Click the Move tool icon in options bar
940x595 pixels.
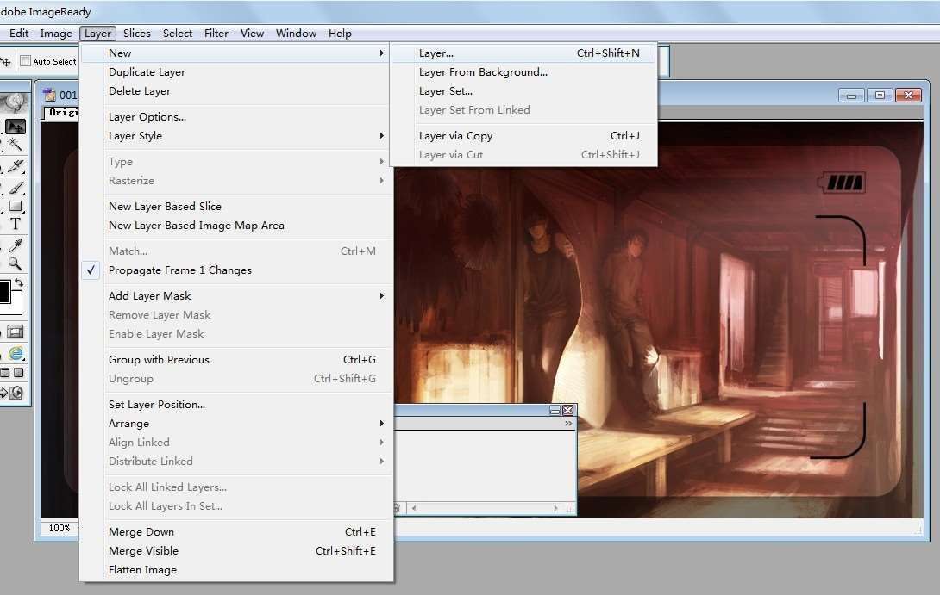[6, 61]
